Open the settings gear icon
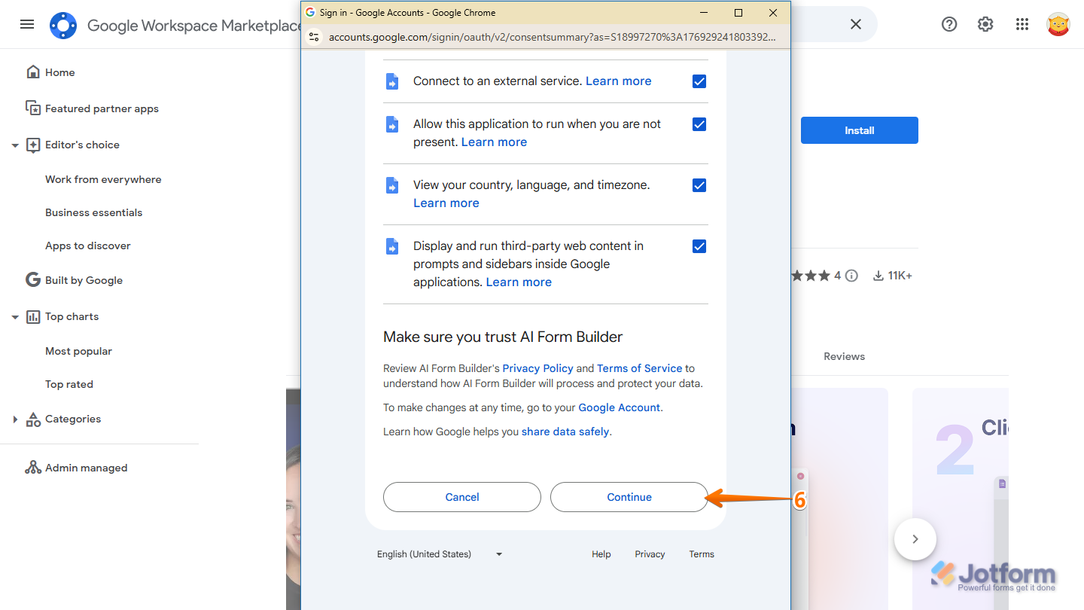 985,24
